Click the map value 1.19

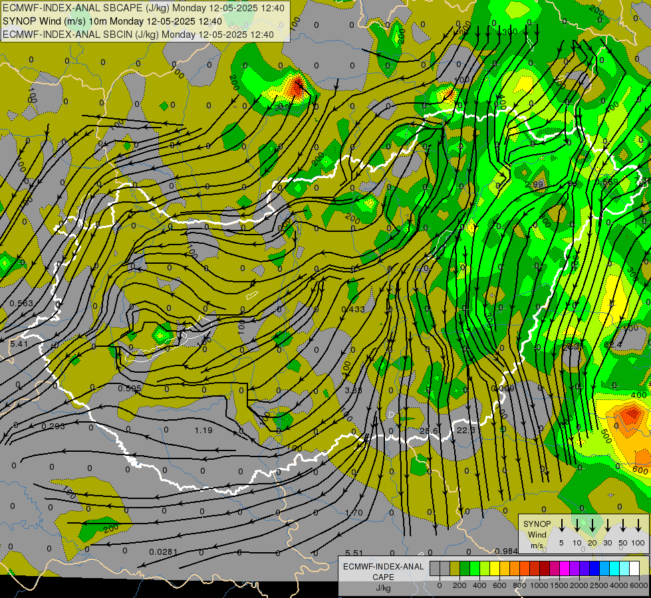203,431
